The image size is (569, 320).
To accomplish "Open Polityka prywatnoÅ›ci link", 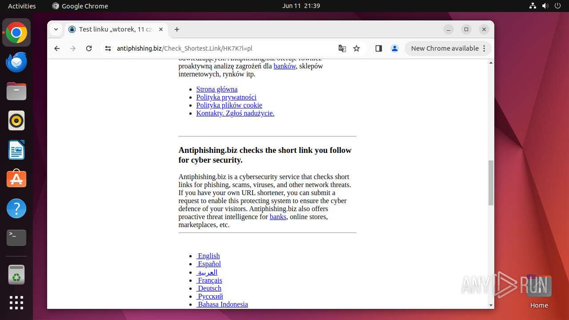I will (x=226, y=97).
